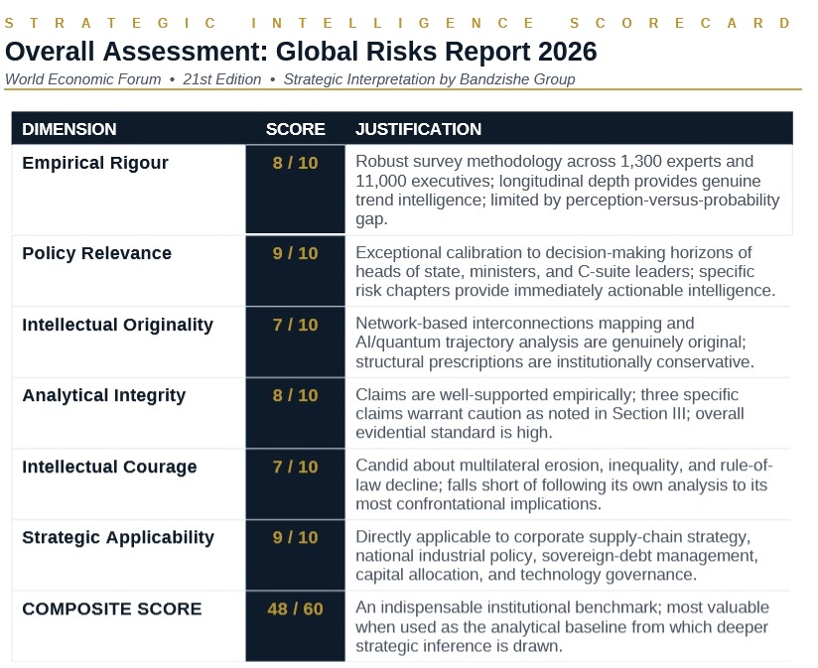Screen dimensions: 818x668
Task: Click the Intellectual Courage row label
Action: (110, 467)
